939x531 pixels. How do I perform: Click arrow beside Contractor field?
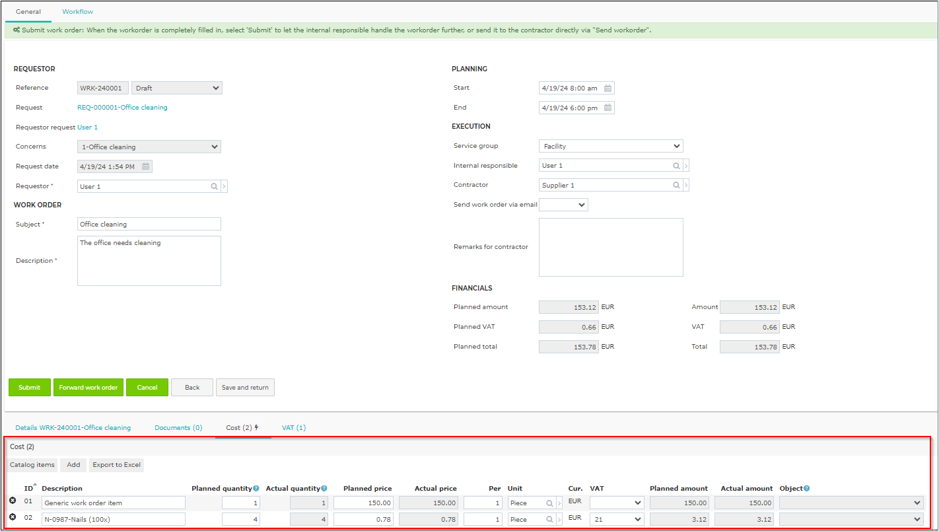pos(686,186)
